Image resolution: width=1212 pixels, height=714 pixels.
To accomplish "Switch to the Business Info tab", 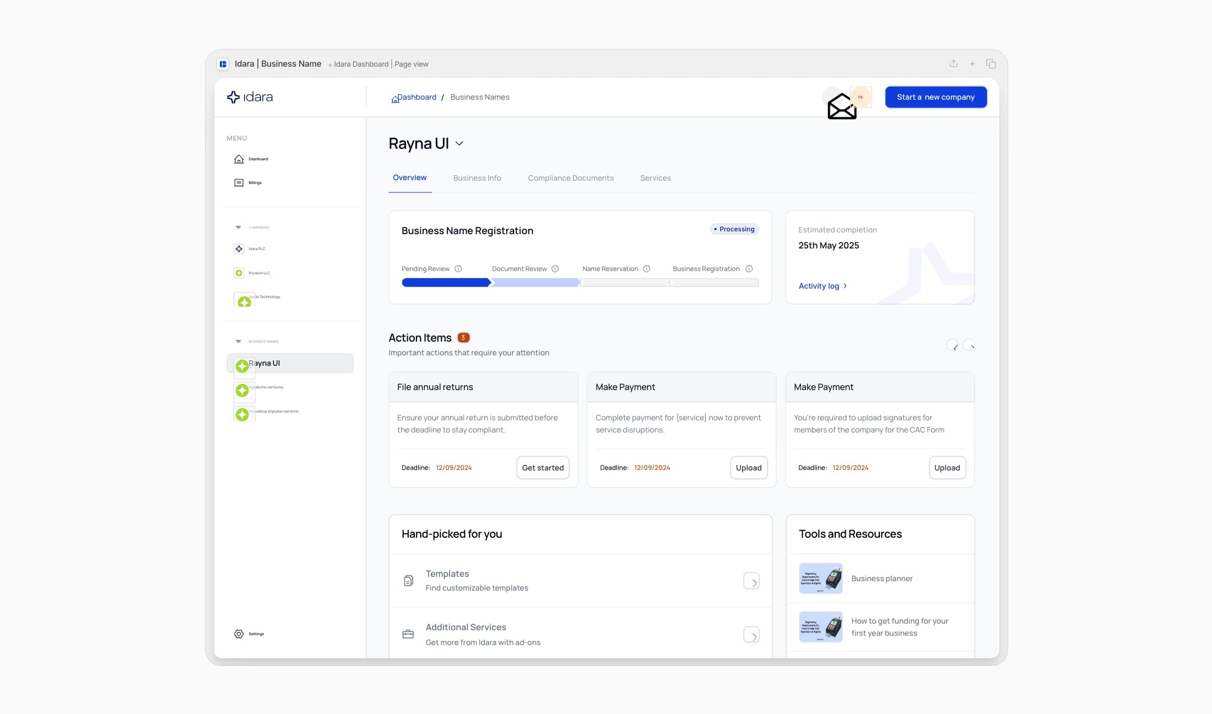I will pyautogui.click(x=477, y=178).
